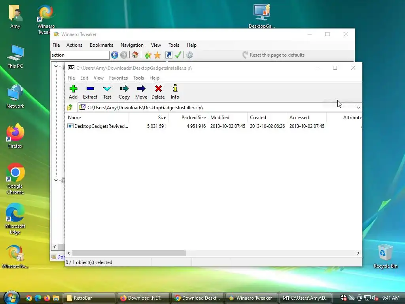
Task: Switch to Download .NET... Firefox taskbar button
Action: pos(144,298)
